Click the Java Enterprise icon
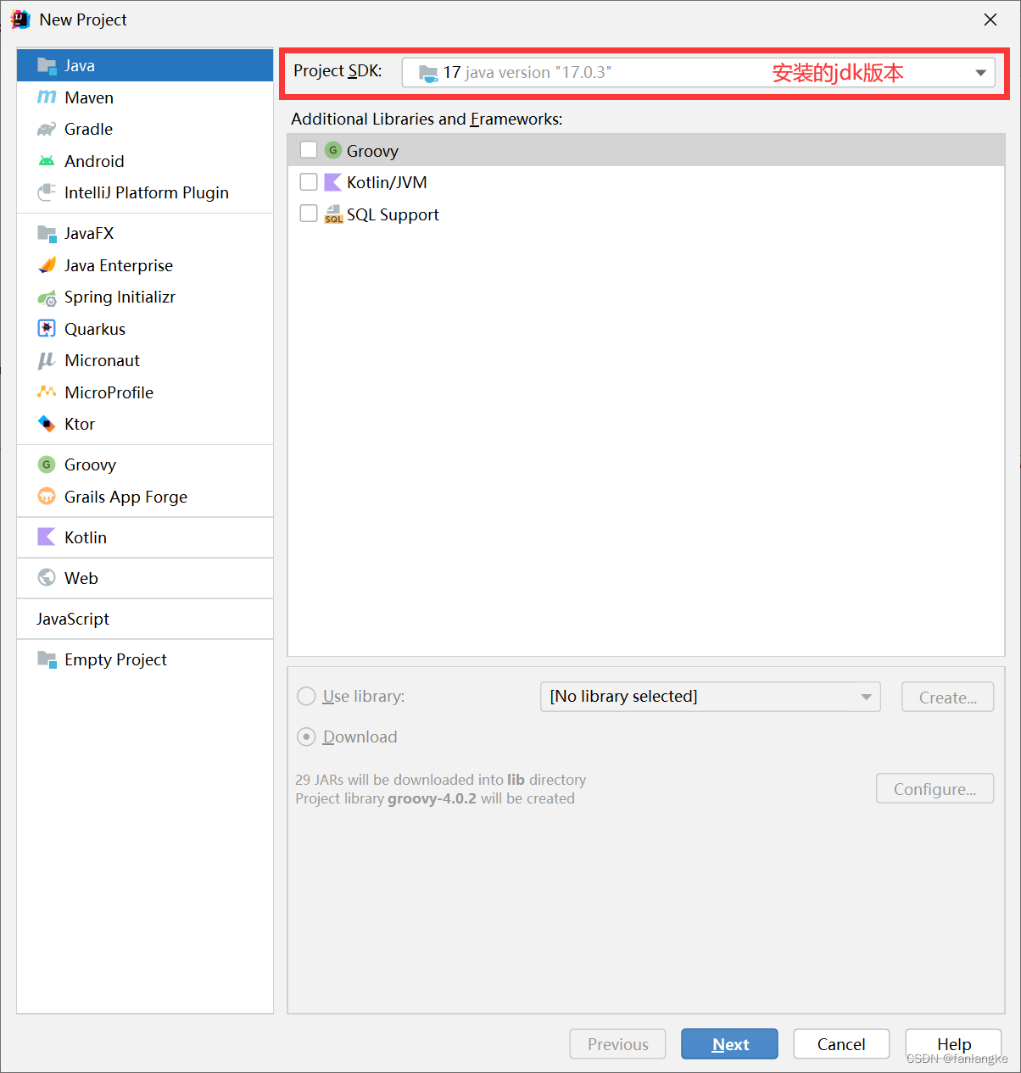 point(47,265)
